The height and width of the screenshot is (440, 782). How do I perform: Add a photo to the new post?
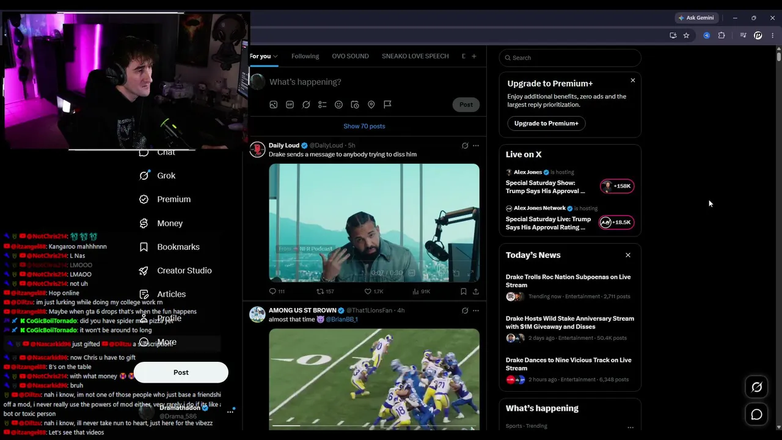pyautogui.click(x=274, y=105)
